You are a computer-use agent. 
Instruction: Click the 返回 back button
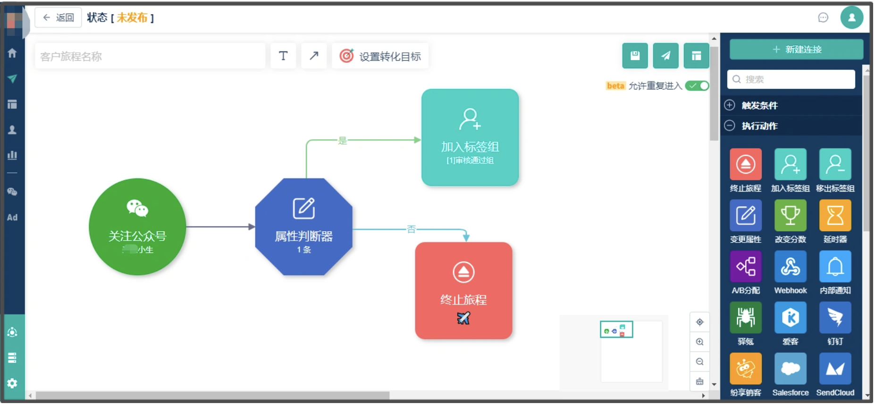tap(58, 18)
